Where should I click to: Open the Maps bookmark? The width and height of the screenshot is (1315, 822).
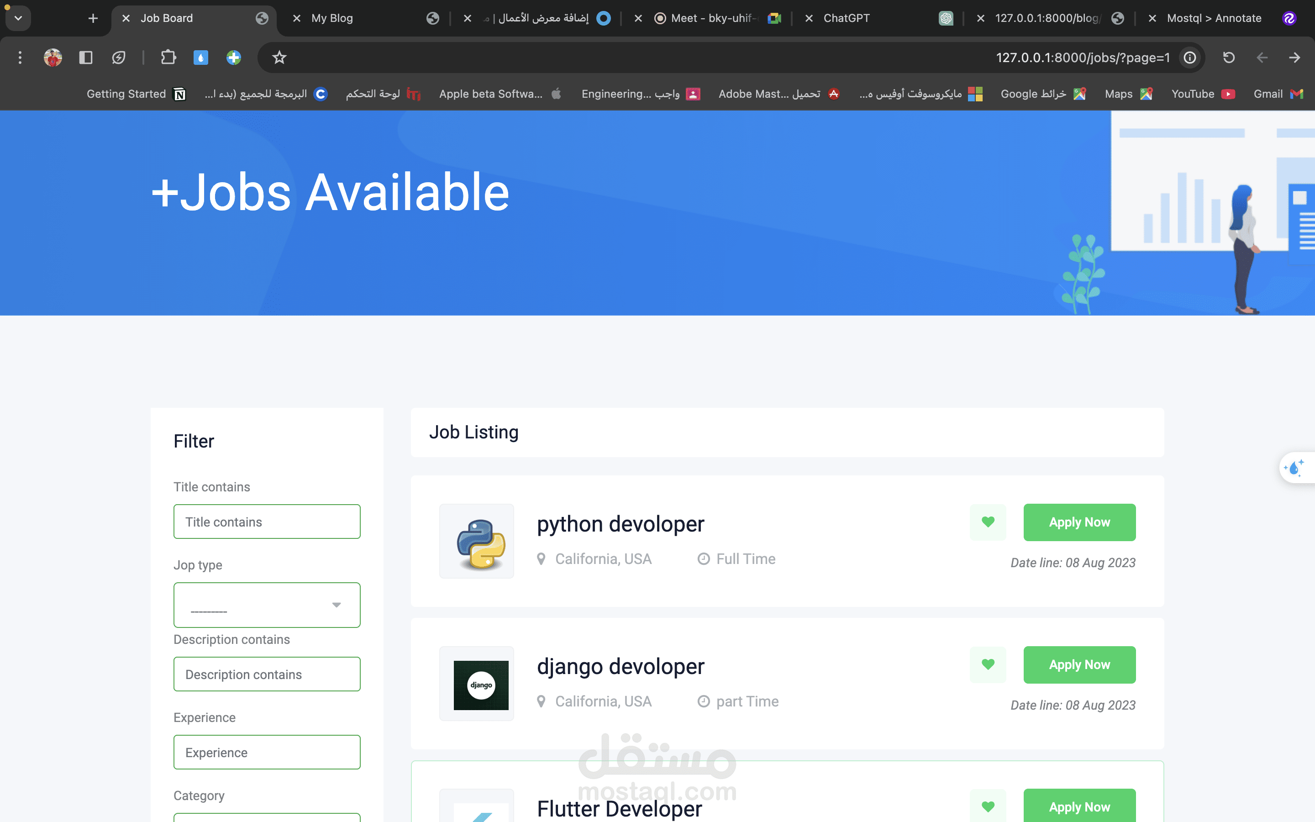1128,94
